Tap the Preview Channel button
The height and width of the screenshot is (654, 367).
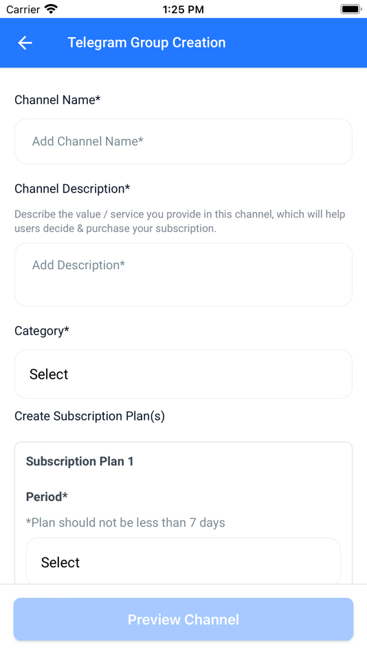click(x=183, y=620)
